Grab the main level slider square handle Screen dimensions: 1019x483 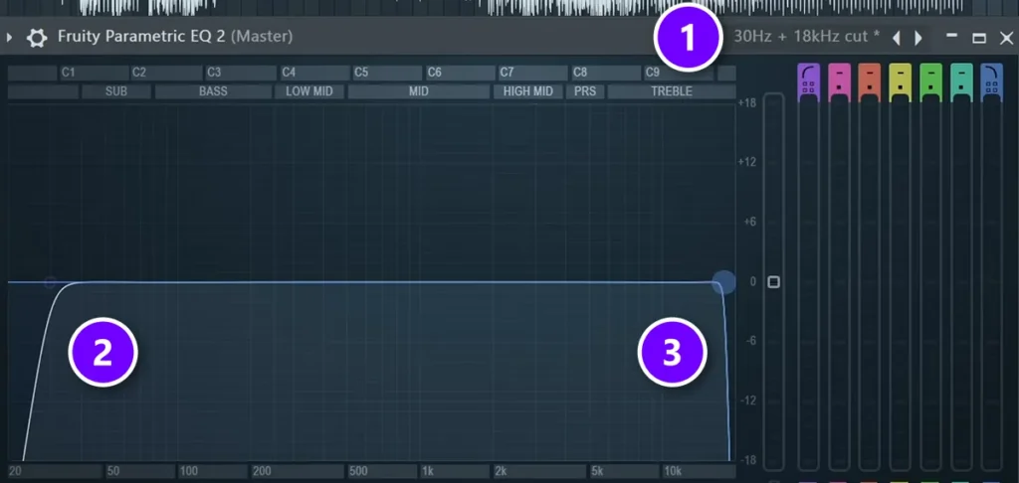[x=773, y=282]
